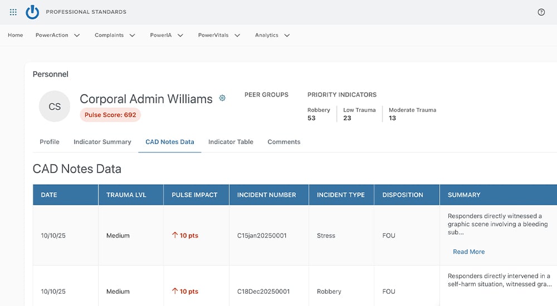Open the app launcher grid icon
Screen dimensions: 557x306
[13, 12]
